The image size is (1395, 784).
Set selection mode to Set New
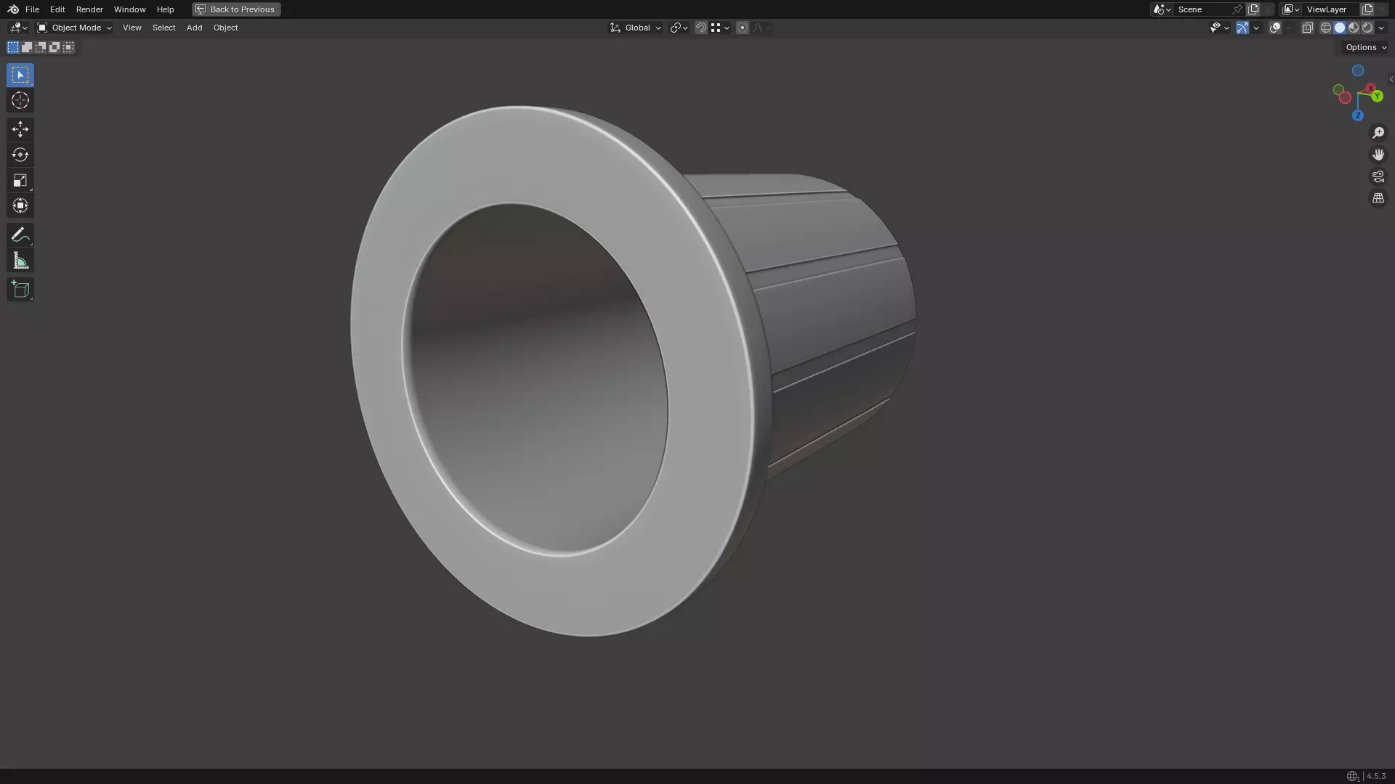(13, 47)
